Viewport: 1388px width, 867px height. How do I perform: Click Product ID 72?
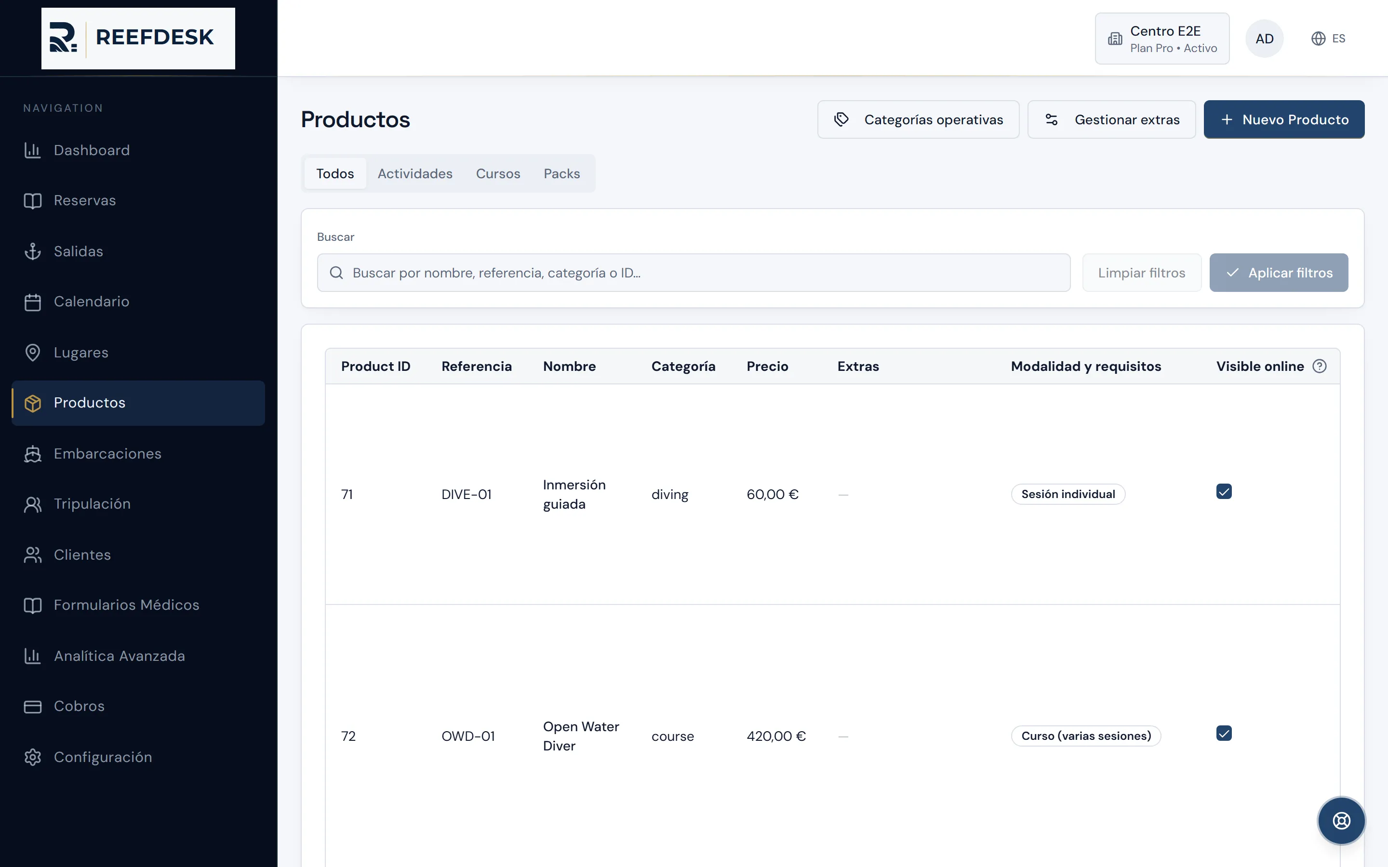[x=348, y=736]
